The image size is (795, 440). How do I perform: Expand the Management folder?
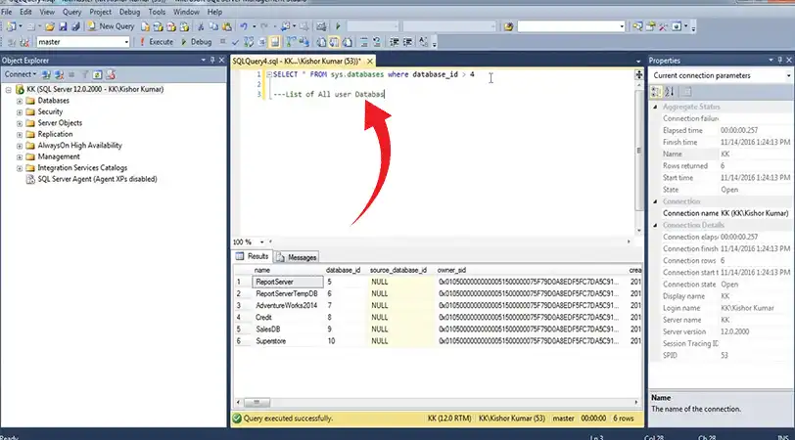pyautogui.click(x=20, y=157)
